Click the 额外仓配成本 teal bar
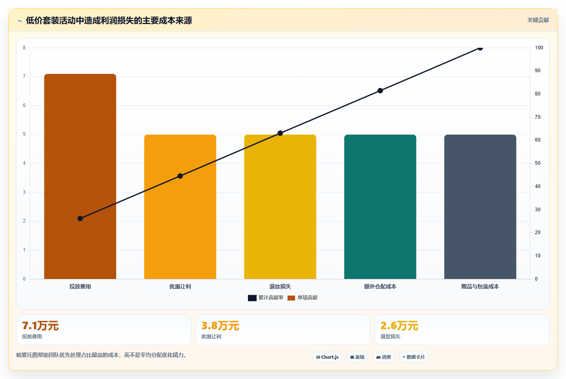Screen dimensions: 566x379 [380, 207]
